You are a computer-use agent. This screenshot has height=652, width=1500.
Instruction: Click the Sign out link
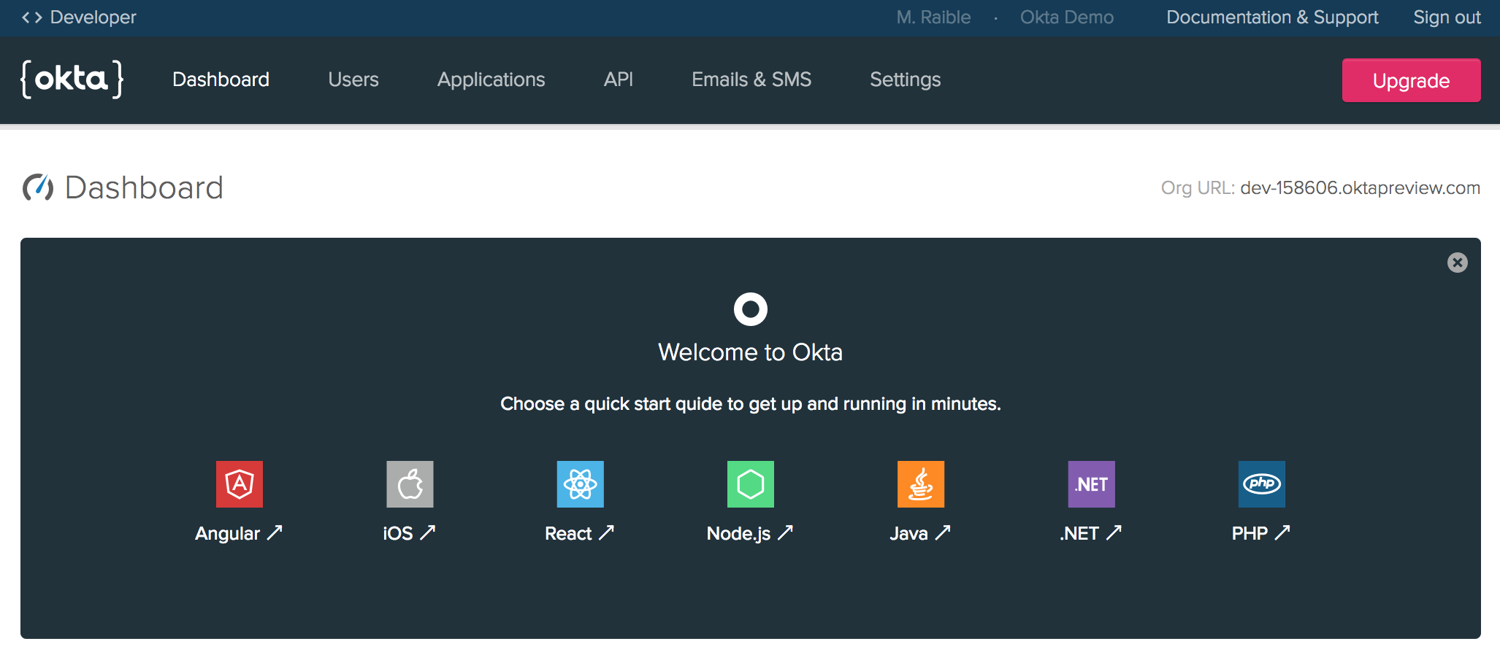pyautogui.click(x=1447, y=18)
